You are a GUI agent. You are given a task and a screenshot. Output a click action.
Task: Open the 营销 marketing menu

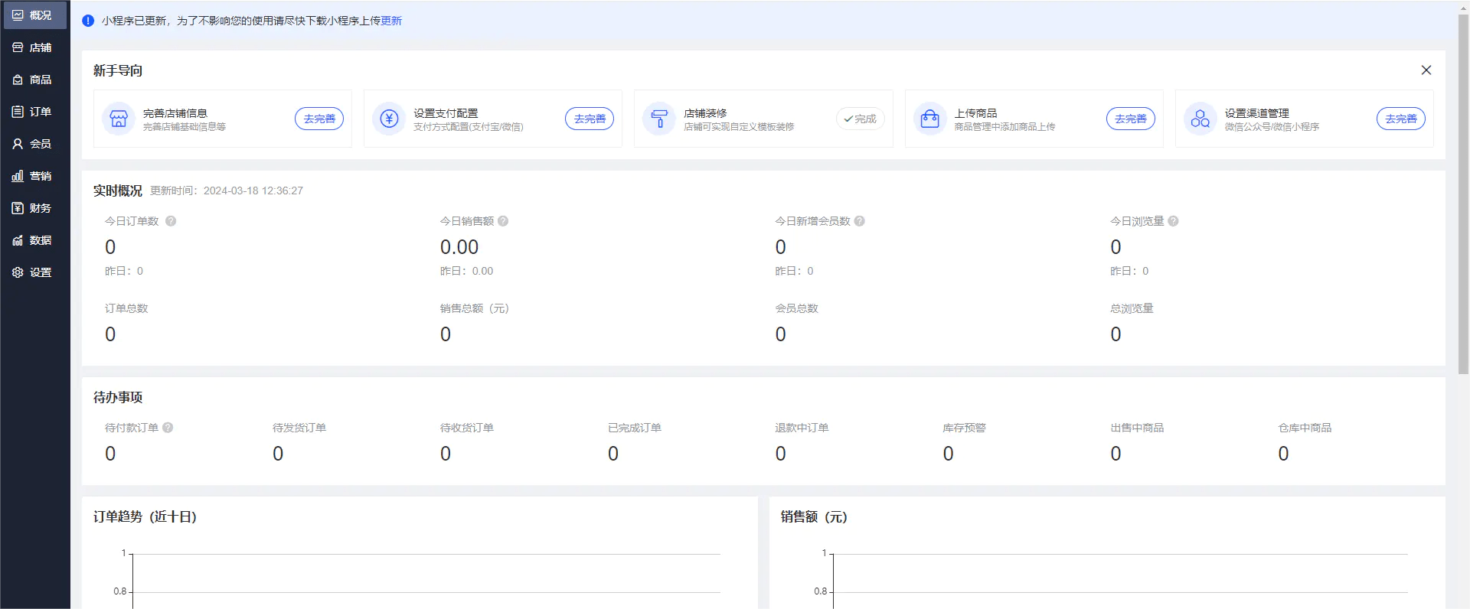tap(34, 176)
